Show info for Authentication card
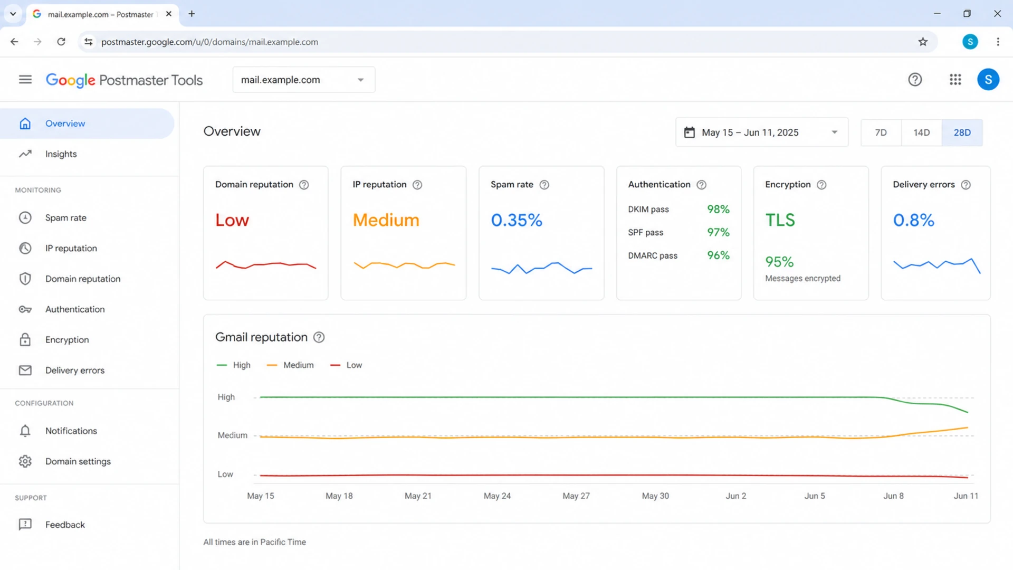 click(x=701, y=185)
